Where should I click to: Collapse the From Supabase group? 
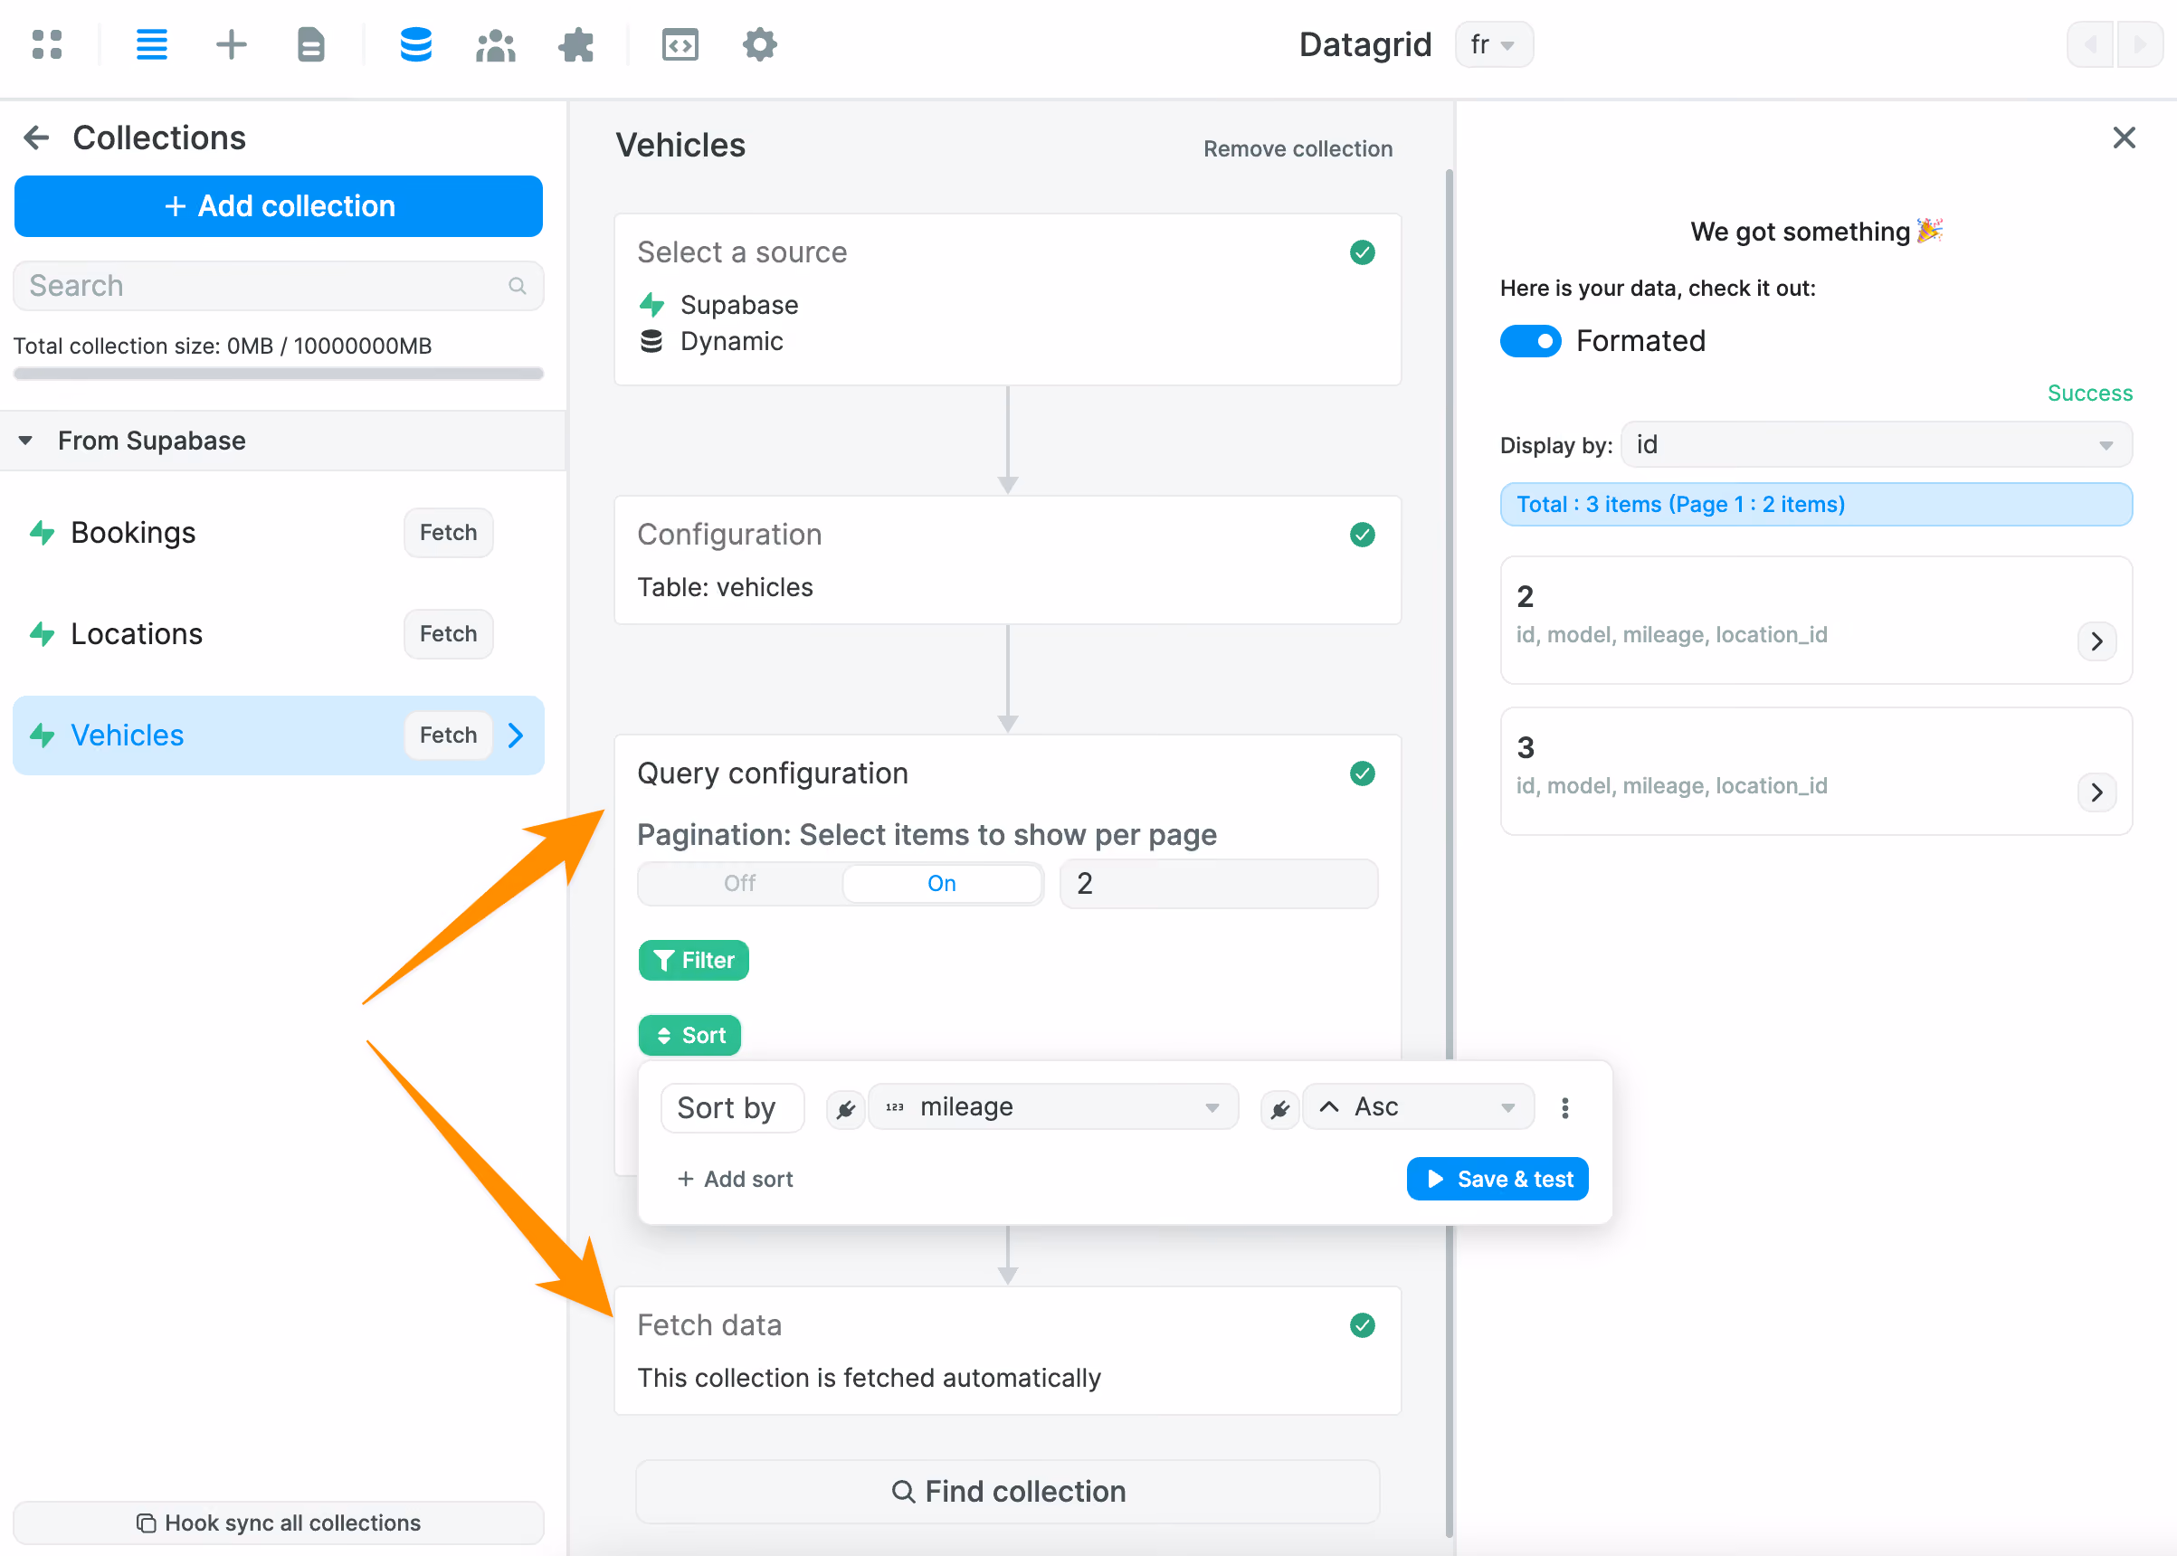[26, 441]
